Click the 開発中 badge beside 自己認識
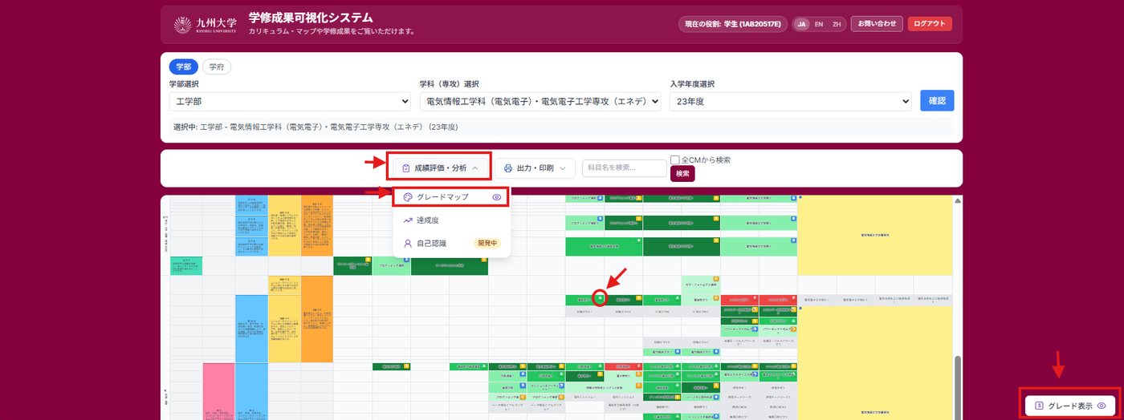Image resolution: width=1124 pixels, height=420 pixels. click(x=488, y=243)
